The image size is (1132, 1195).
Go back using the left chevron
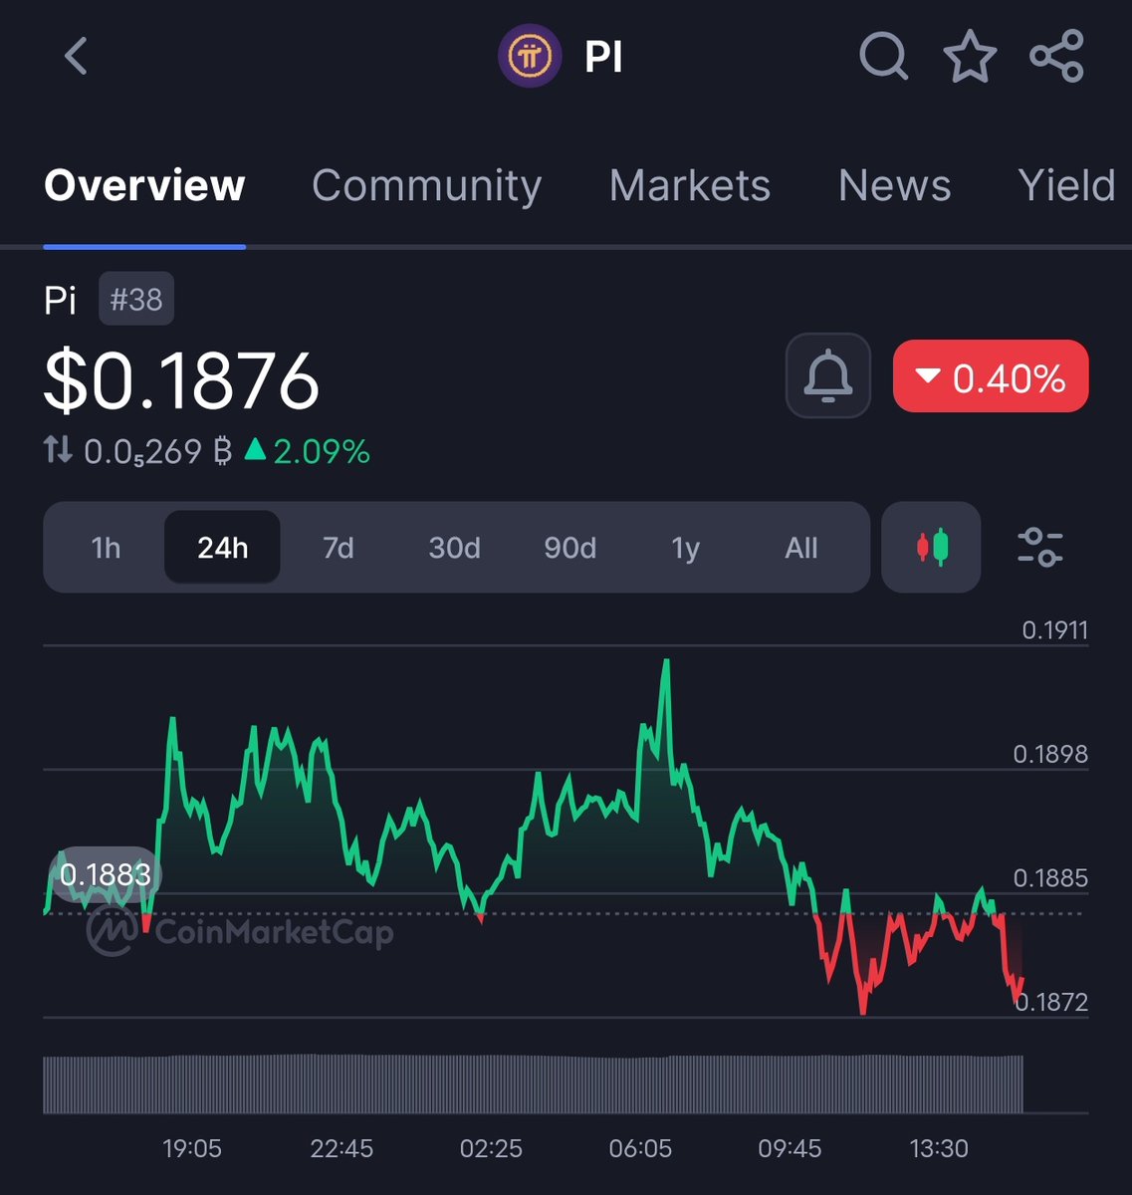pyautogui.click(x=76, y=56)
